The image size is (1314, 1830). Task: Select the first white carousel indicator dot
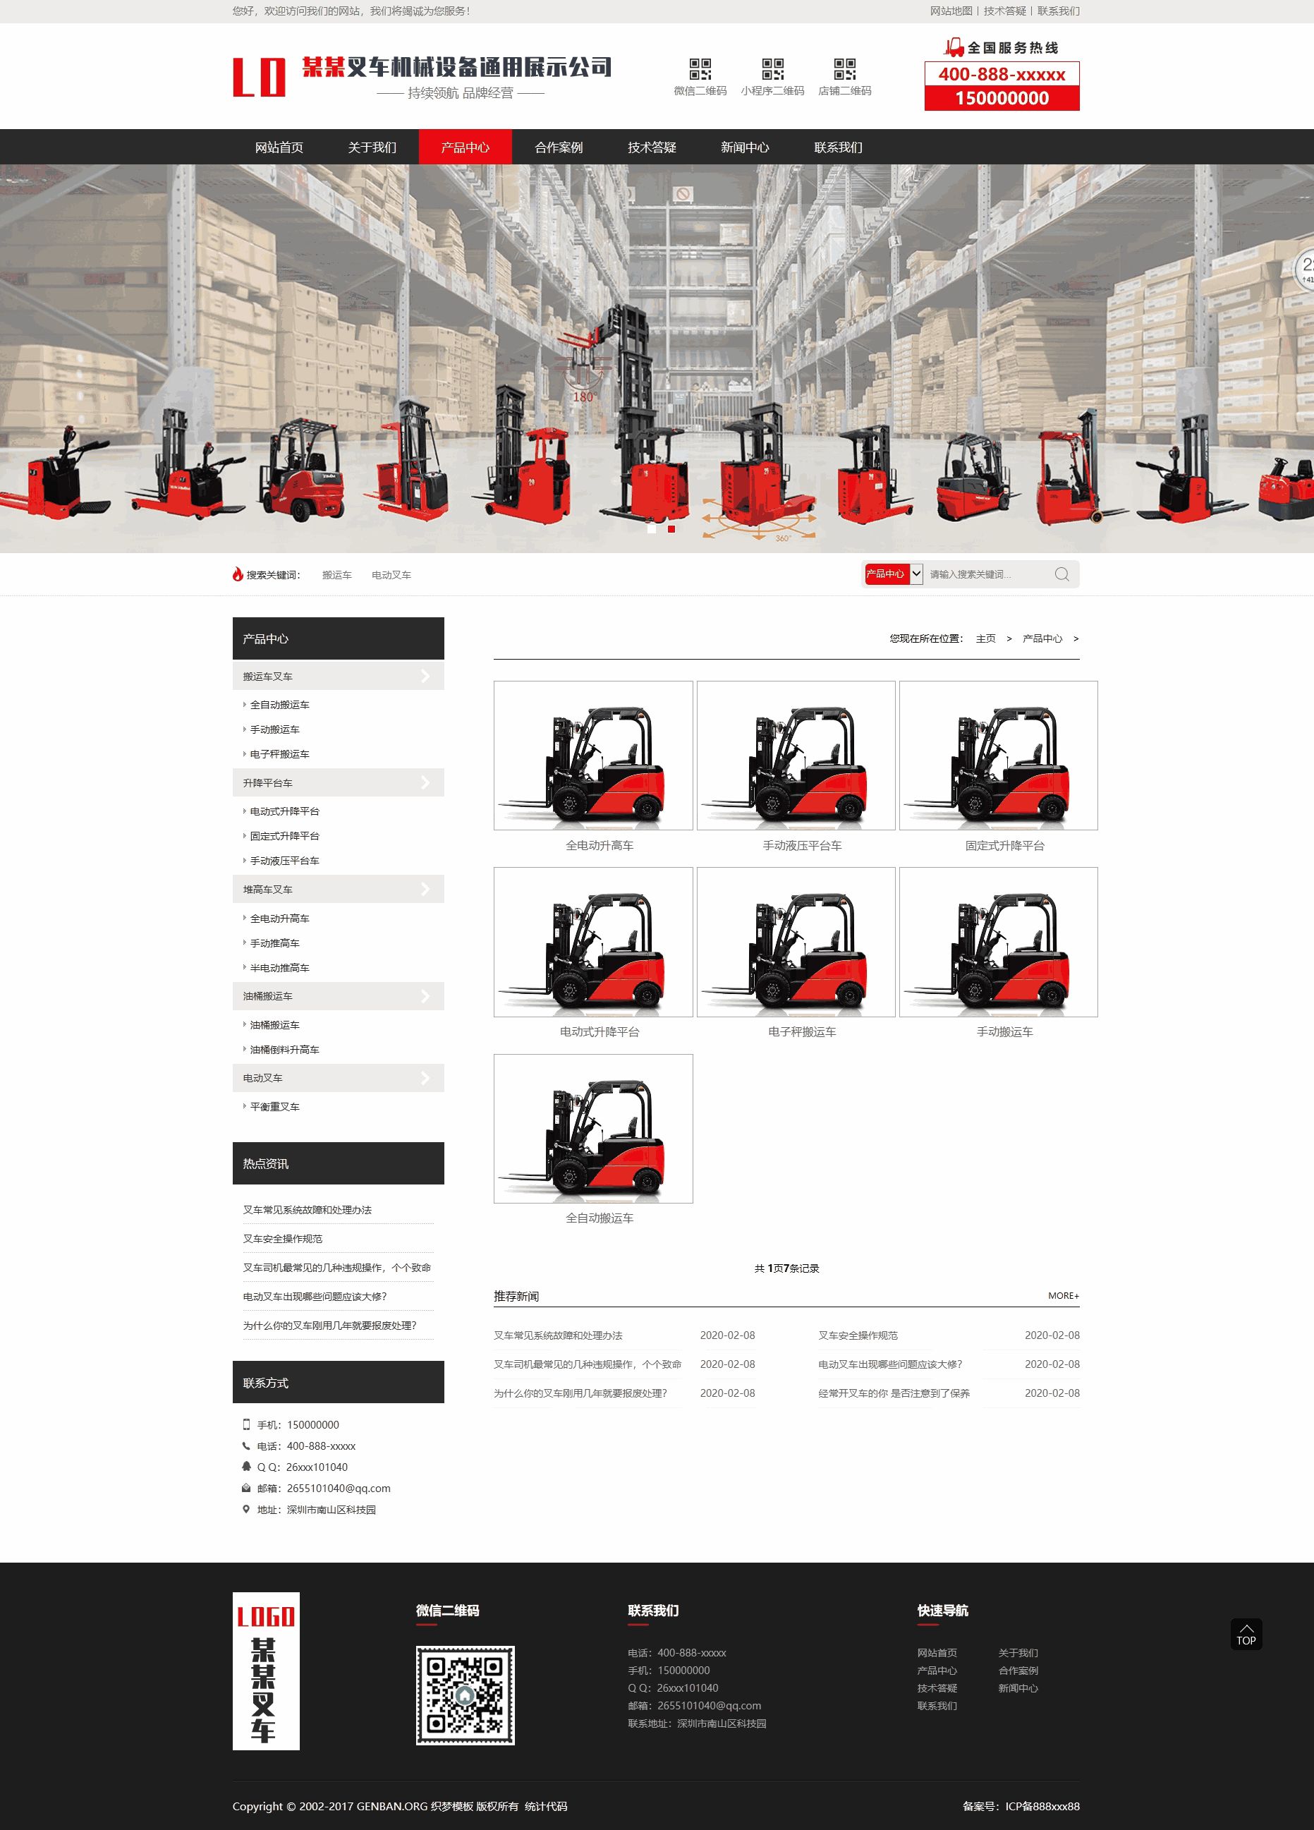click(652, 529)
